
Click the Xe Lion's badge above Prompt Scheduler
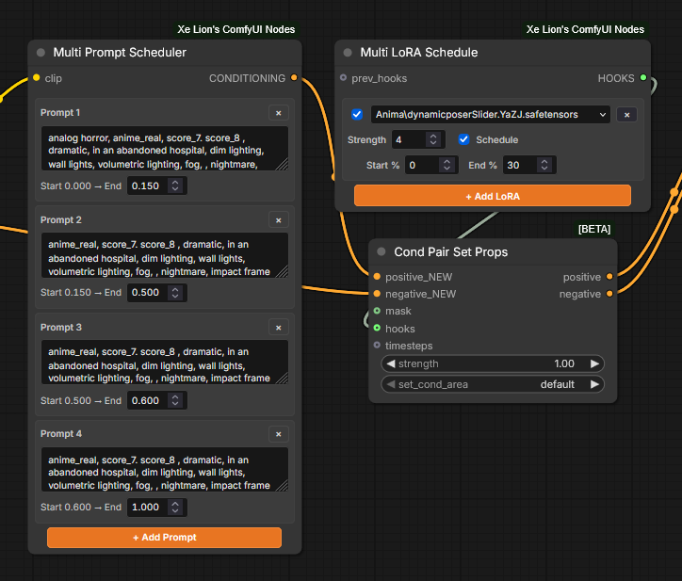point(236,29)
